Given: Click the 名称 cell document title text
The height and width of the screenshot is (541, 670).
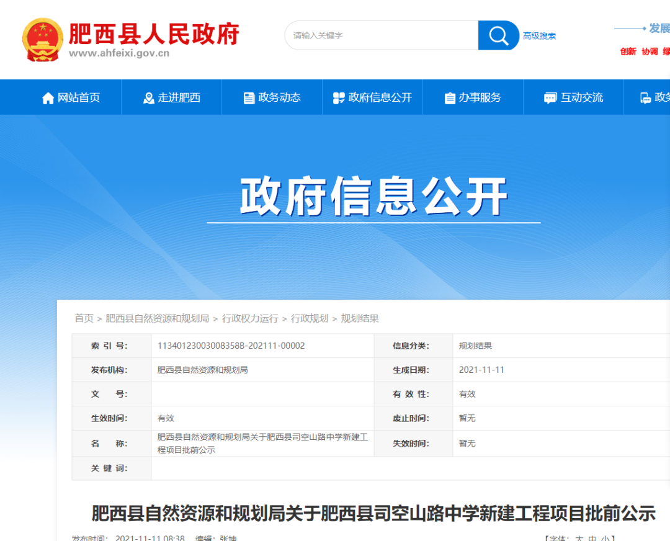Looking at the screenshot, I should (x=262, y=443).
